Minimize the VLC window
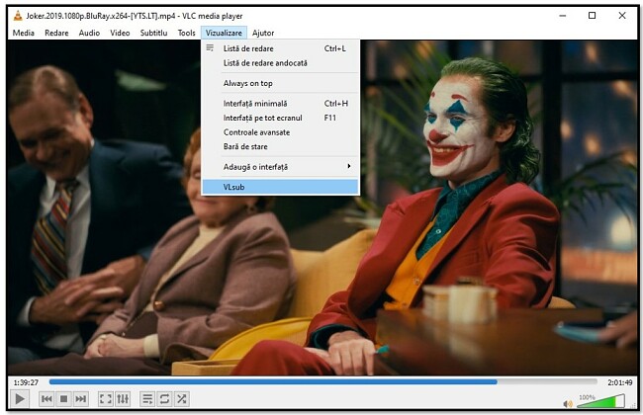This screenshot has height=415, width=643. click(563, 16)
